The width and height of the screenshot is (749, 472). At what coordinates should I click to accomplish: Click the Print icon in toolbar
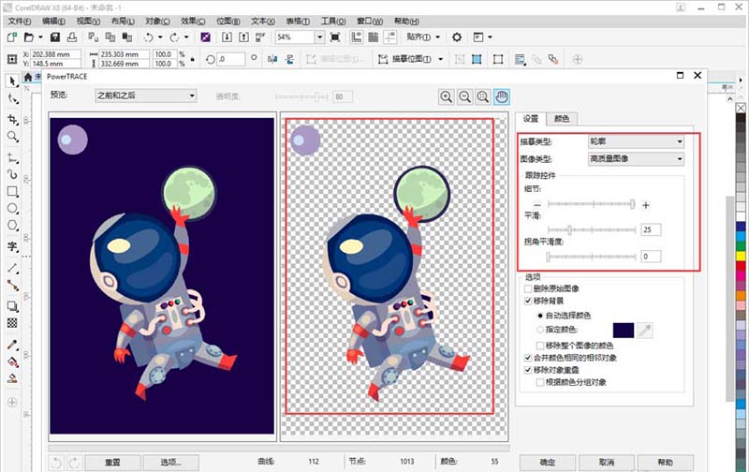pos(72,37)
